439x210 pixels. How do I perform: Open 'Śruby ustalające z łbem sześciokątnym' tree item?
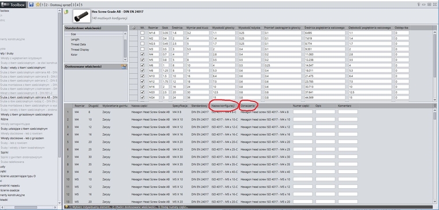24,129
